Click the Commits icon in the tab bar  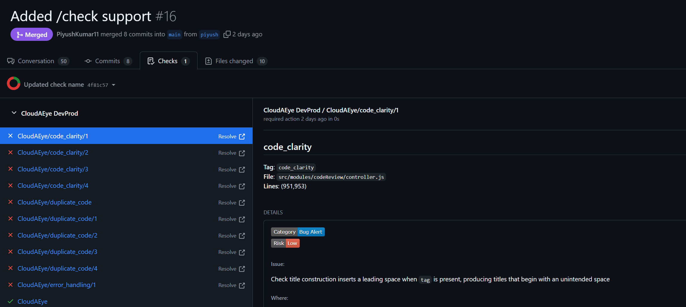tap(88, 61)
